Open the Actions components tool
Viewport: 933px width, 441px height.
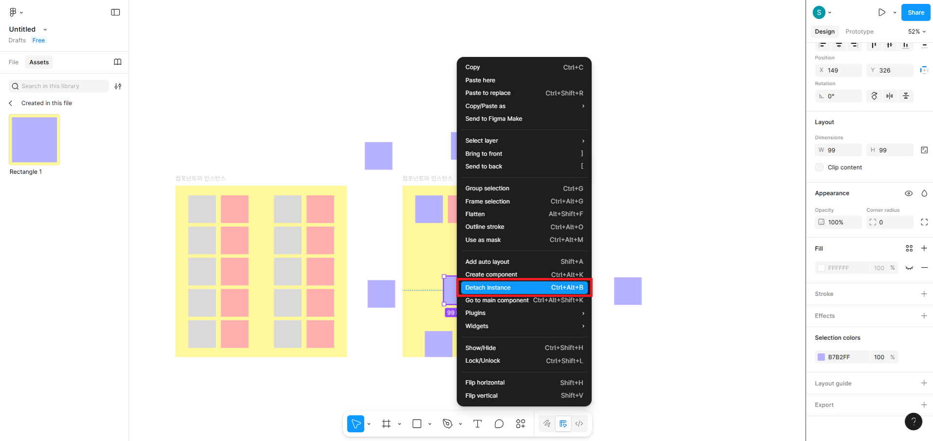521,423
